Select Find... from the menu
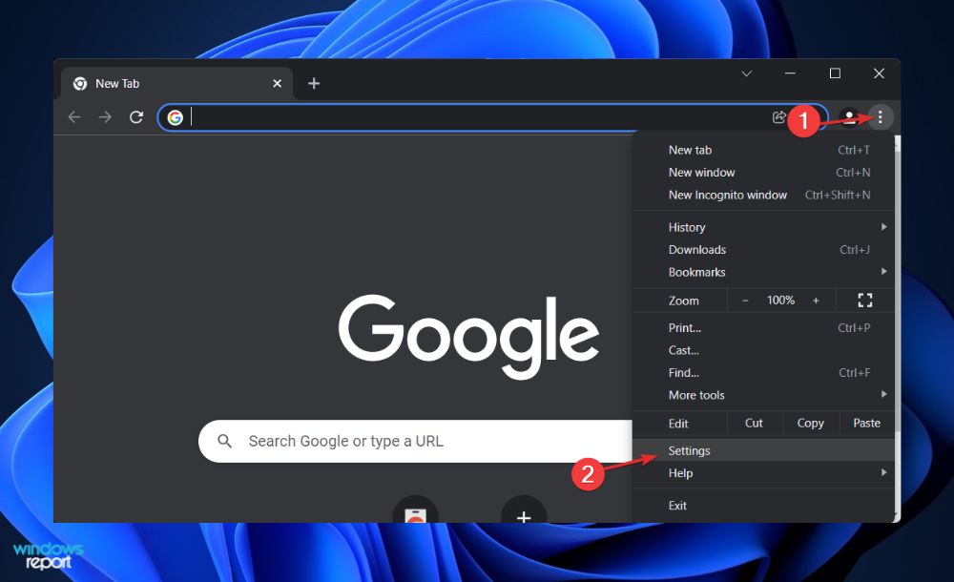Viewport: 954px width, 582px height. point(763,373)
